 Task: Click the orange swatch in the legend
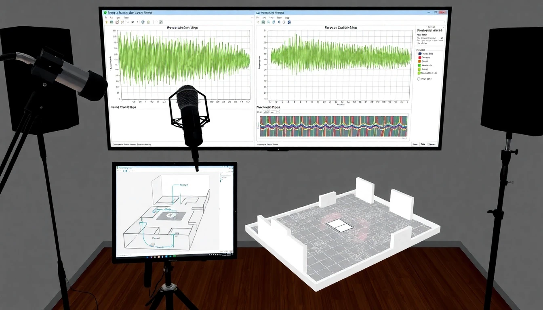tap(420, 61)
